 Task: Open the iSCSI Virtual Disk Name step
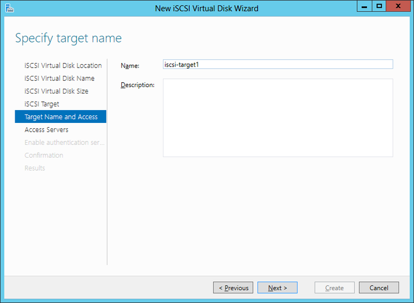59,78
